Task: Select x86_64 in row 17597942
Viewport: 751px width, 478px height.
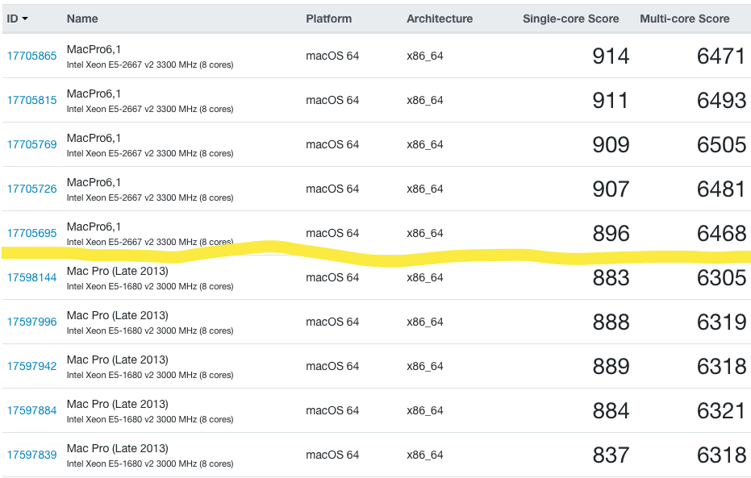Action: point(425,367)
